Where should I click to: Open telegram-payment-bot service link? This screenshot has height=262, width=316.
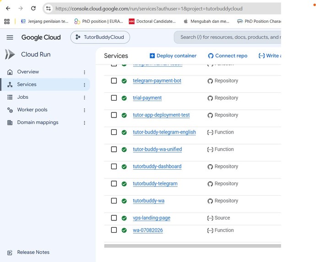point(157,80)
